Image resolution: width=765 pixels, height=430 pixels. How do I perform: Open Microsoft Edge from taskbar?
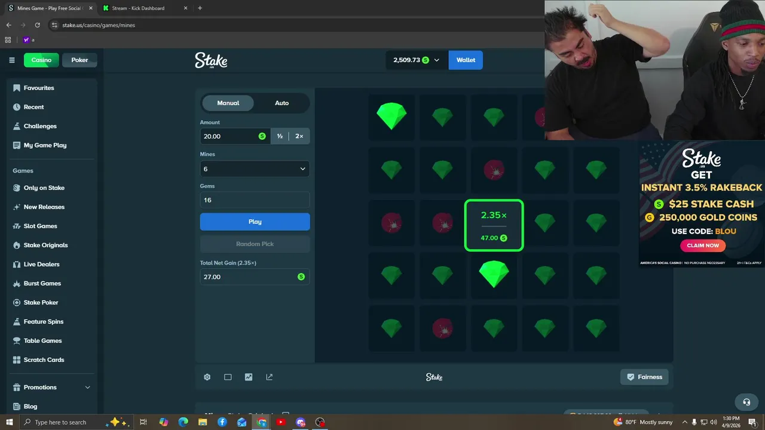tap(183, 422)
